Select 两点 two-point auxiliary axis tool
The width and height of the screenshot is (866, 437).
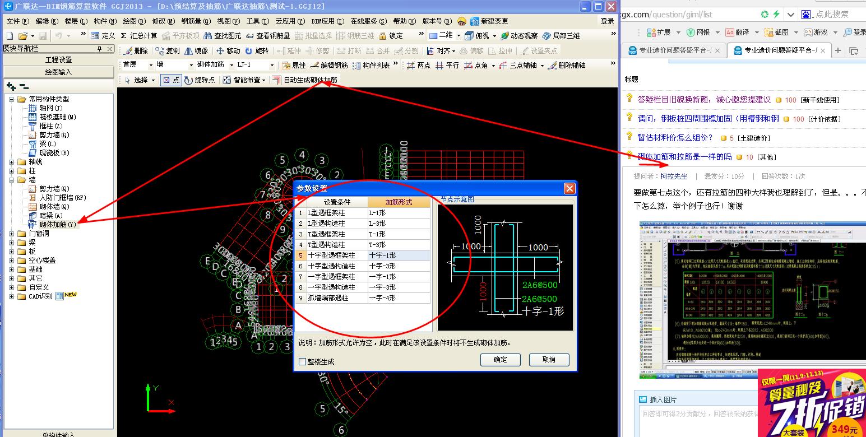pos(419,65)
